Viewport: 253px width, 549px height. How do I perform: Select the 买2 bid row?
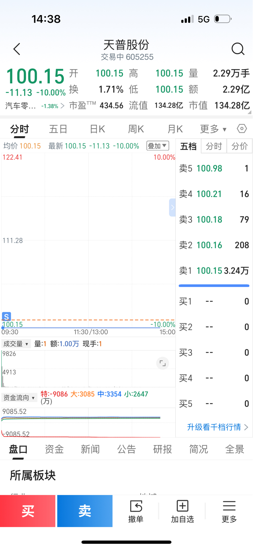[214, 327]
